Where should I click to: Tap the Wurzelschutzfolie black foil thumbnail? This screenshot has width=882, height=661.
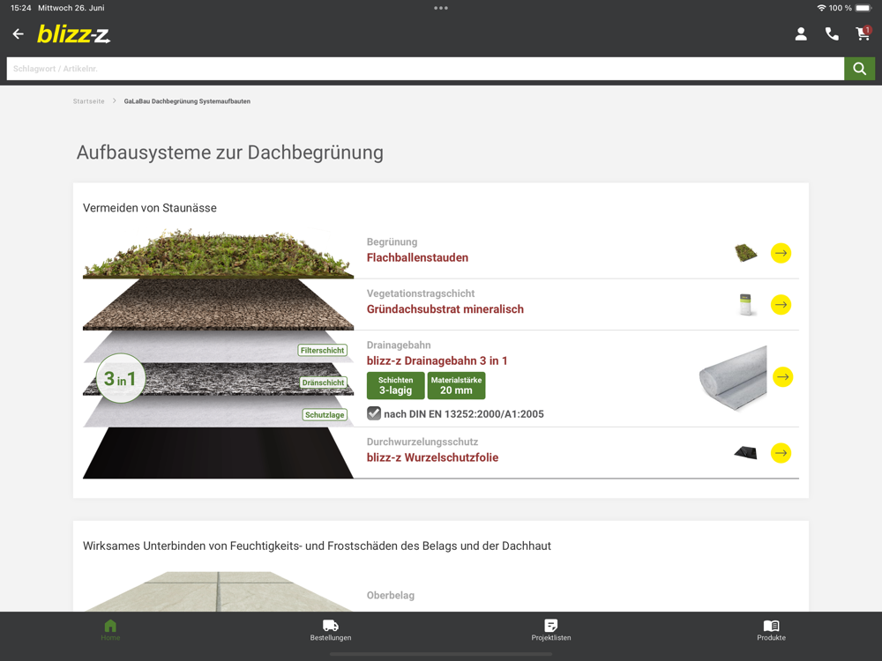tap(746, 452)
